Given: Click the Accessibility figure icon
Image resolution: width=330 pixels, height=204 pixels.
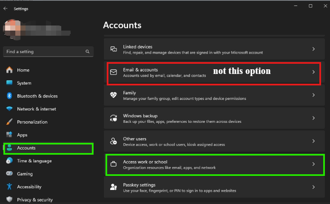Looking at the screenshot, I should click(x=9, y=187).
